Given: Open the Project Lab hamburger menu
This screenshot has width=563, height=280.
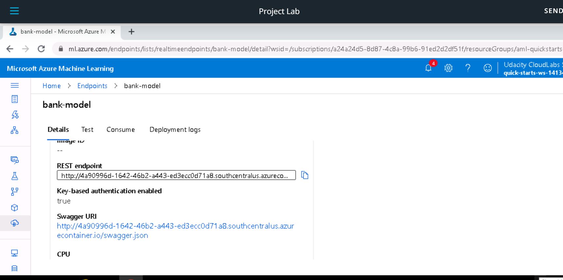Looking at the screenshot, I should click(14, 11).
